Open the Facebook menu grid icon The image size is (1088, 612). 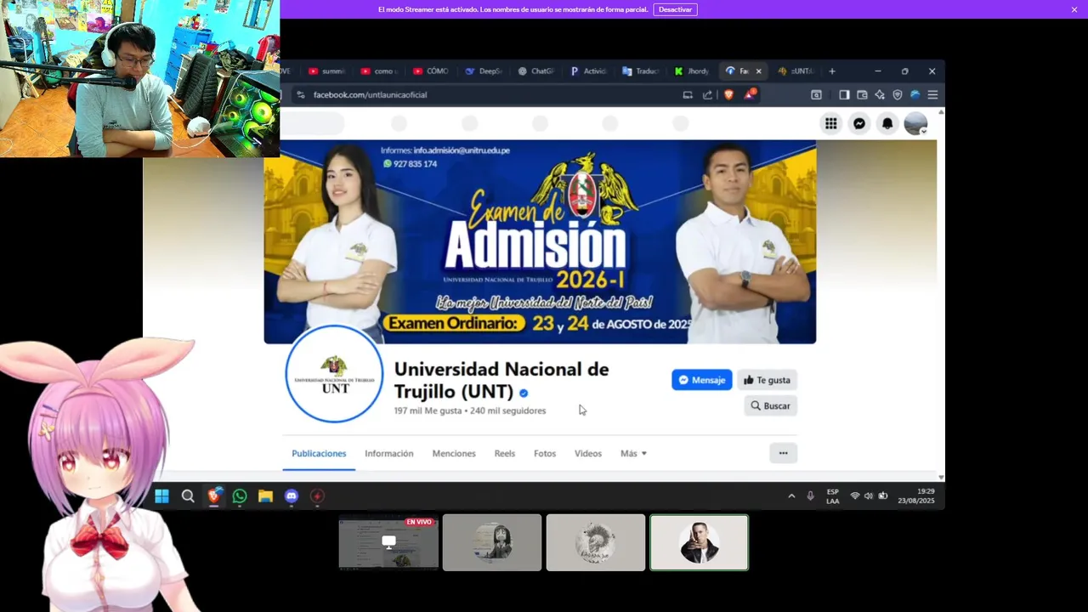pos(830,124)
